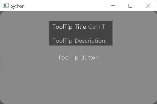Close the python window

[148, 5]
